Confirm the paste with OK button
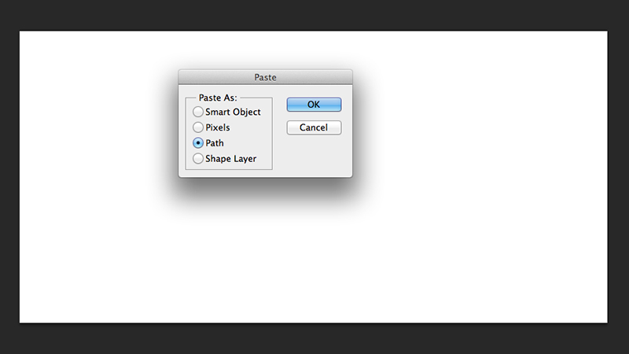Viewport: 629px width, 354px height. [x=314, y=105]
